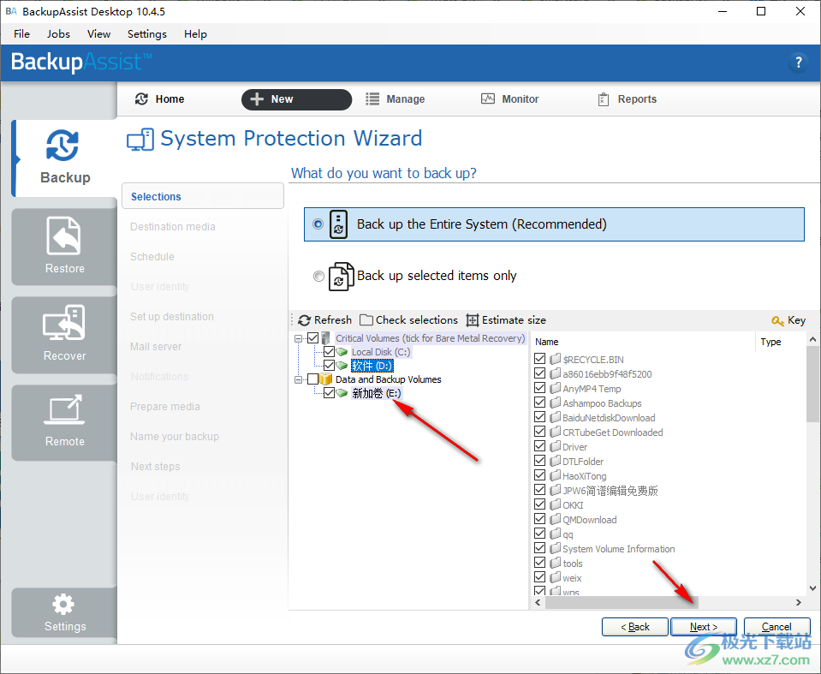Click the horizontal scrollbar thumb in file list
Viewport: 821px width, 674px height.
point(622,602)
